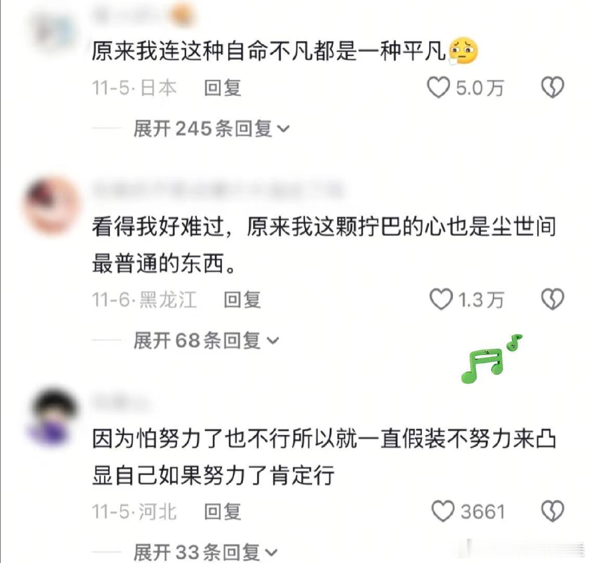Reply to the 11-5 日本 comment
590x563 pixels.
pyautogui.click(x=222, y=88)
